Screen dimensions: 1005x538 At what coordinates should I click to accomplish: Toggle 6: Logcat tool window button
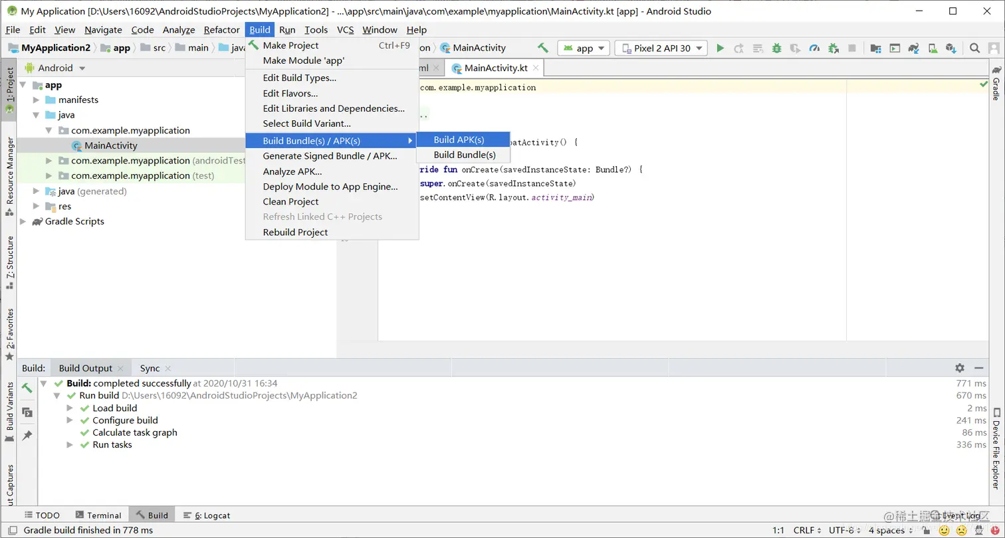(207, 515)
